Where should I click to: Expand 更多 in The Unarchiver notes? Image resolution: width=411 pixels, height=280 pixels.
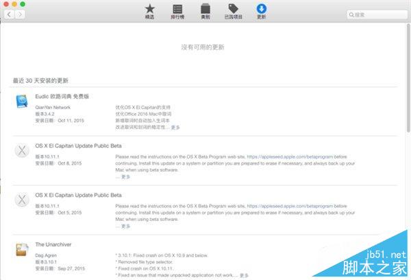click(x=244, y=275)
